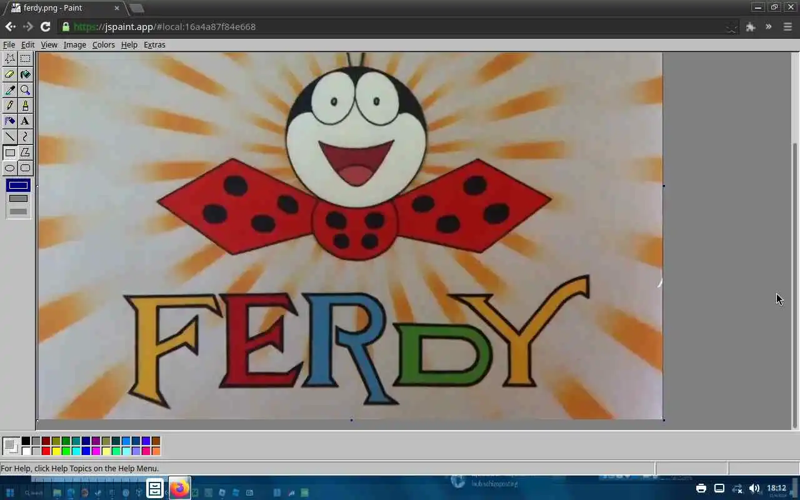Pick the dark red palette color
Screen dimensions: 800x500
pyautogui.click(x=46, y=441)
